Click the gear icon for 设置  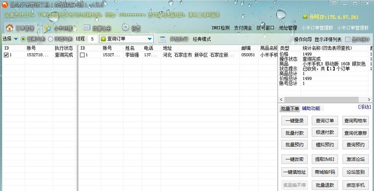125,27
